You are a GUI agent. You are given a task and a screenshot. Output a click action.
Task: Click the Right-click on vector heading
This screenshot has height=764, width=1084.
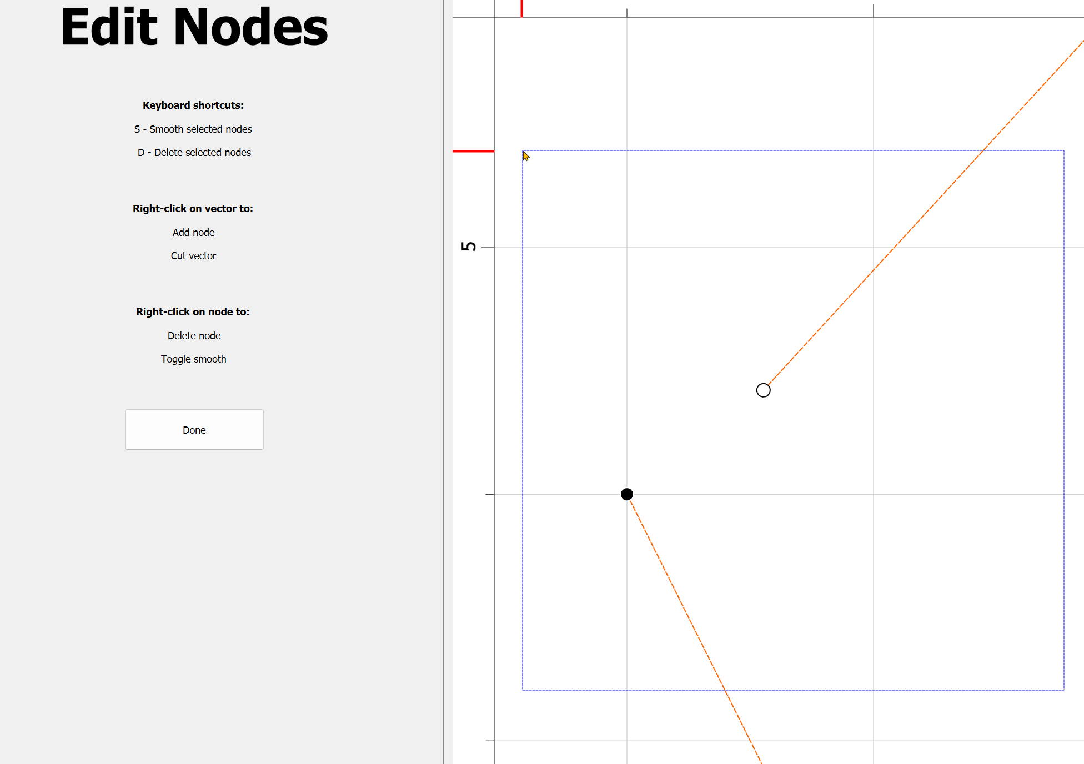tap(193, 209)
